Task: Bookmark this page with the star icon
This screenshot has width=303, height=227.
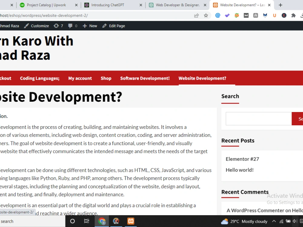Action: pyautogui.click(x=206, y=15)
